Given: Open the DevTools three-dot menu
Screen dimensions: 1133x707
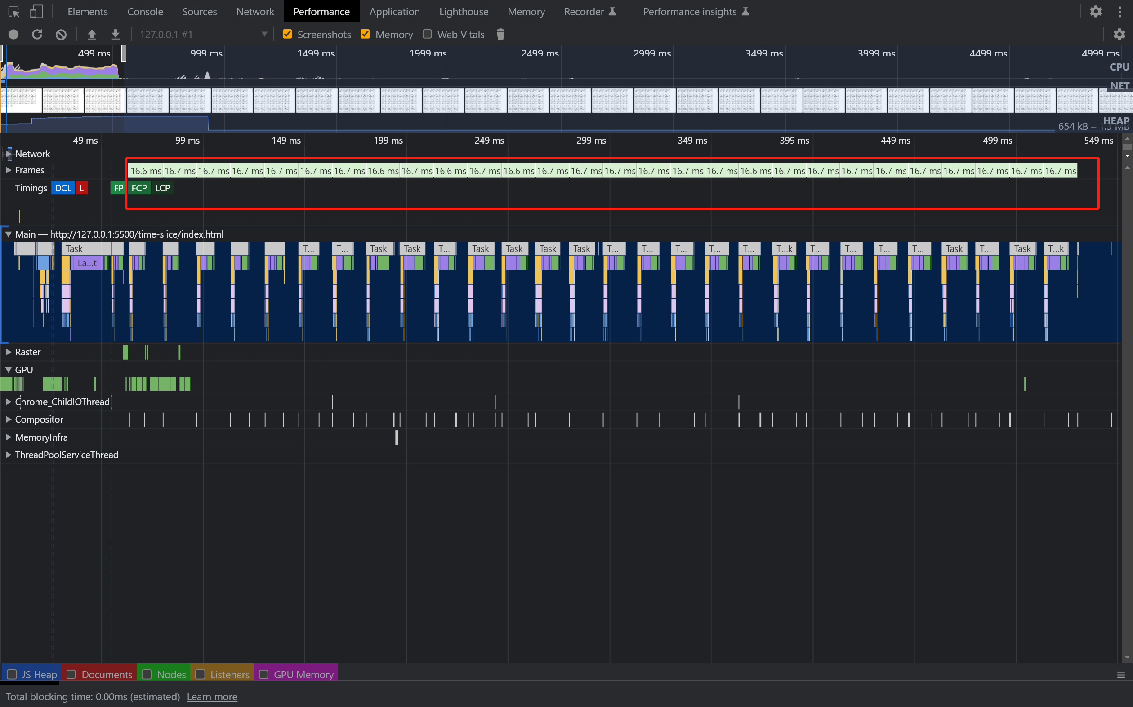Looking at the screenshot, I should click(x=1120, y=12).
